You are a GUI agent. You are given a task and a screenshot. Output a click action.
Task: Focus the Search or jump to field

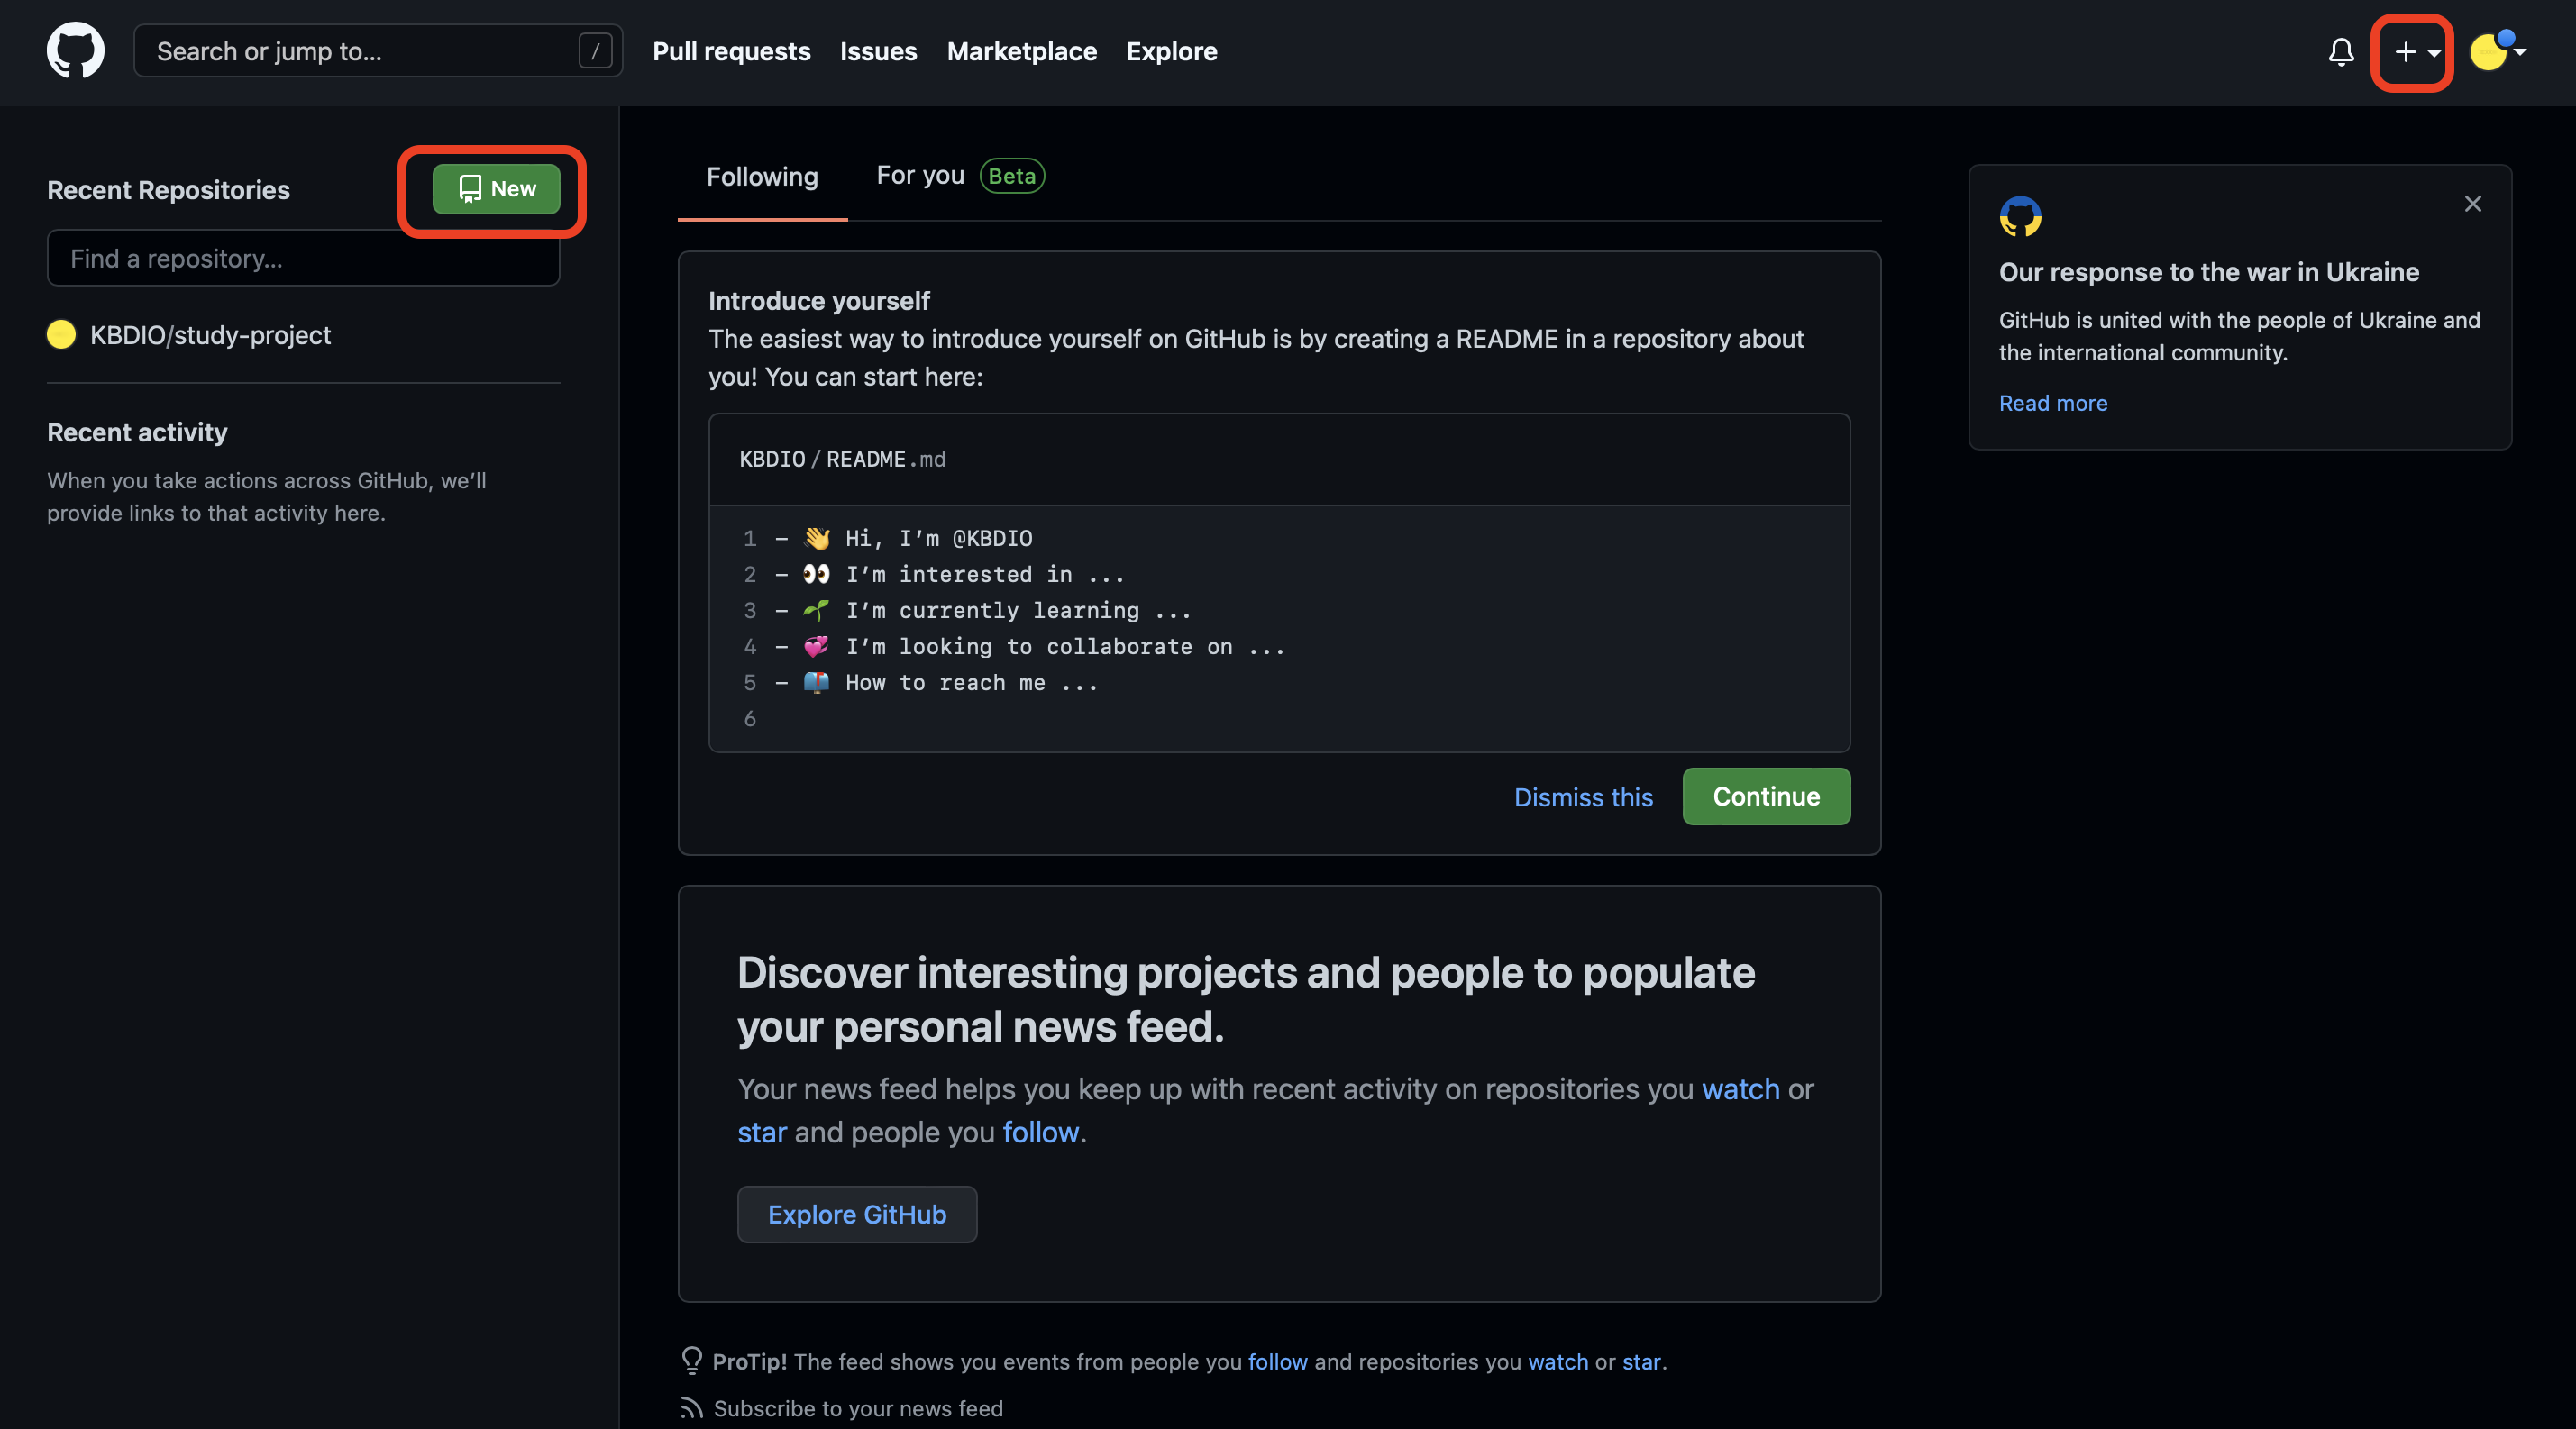pyautogui.click(x=378, y=51)
